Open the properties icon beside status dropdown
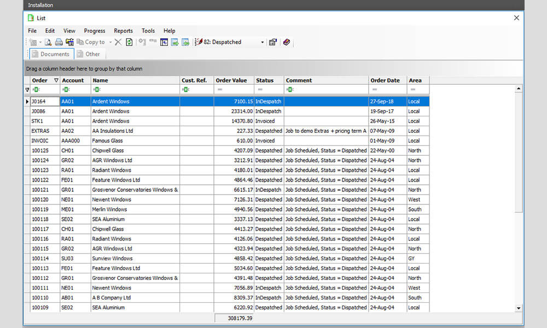This screenshot has height=328, width=547. pyautogui.click(x=273, y=42)
